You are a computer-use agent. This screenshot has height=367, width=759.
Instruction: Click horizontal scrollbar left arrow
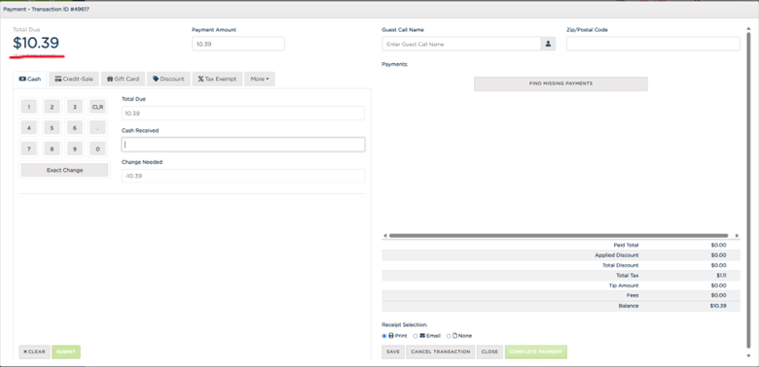coord(384,236)
